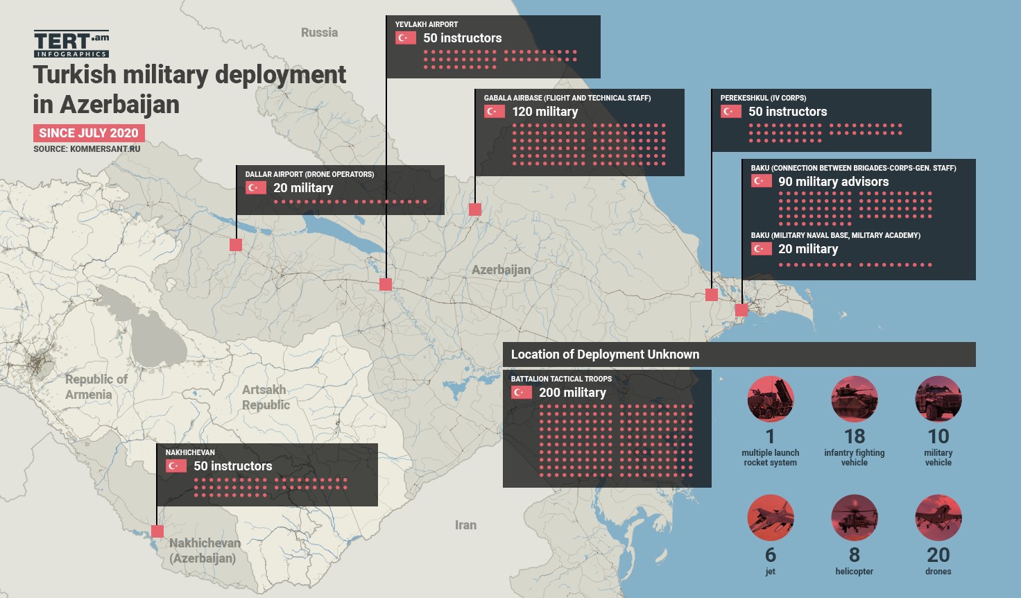Click the Perekeshkul red map marker

point(712,295)
